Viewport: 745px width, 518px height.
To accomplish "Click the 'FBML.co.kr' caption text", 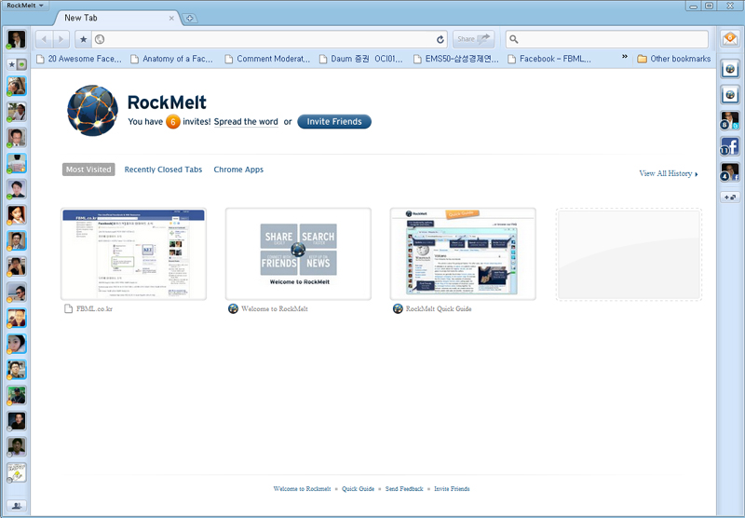I will point(94,309).
